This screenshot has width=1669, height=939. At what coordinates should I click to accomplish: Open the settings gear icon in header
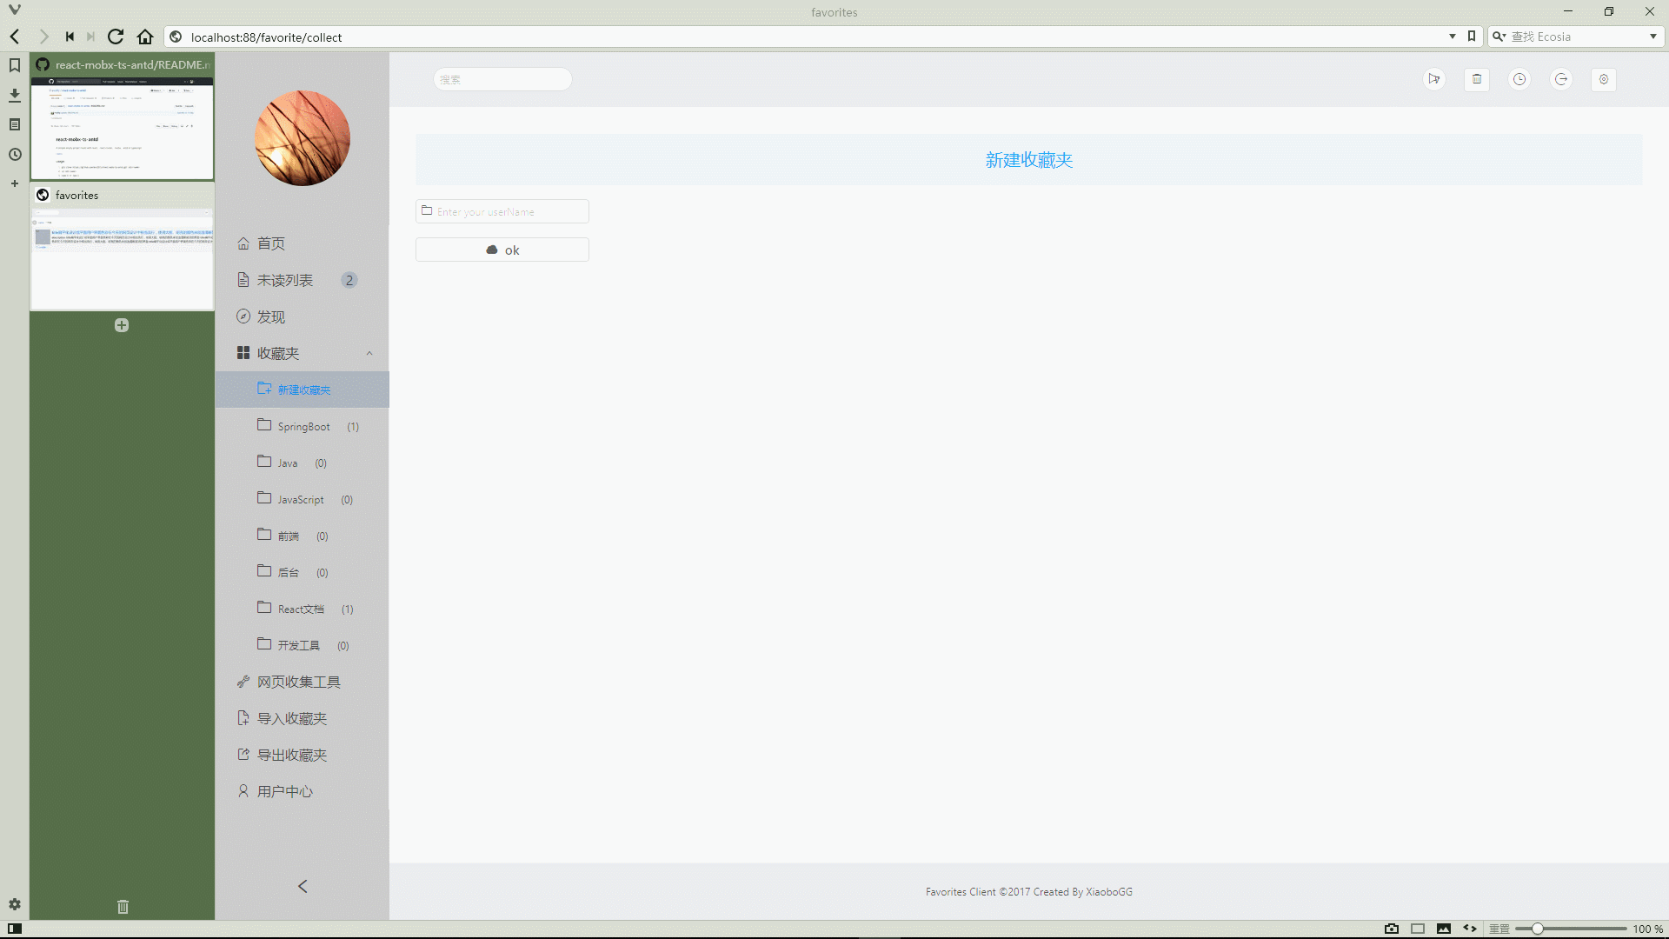[x=1604, y=79]
